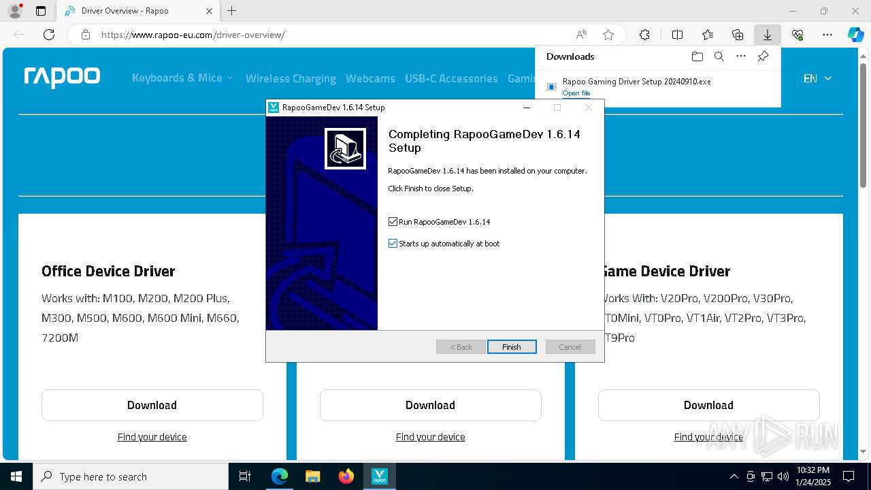Select the Driver Overview - Rapoo tab
Image resolution: width=871 pixels, height=490 pixels.
coord(138,11)
